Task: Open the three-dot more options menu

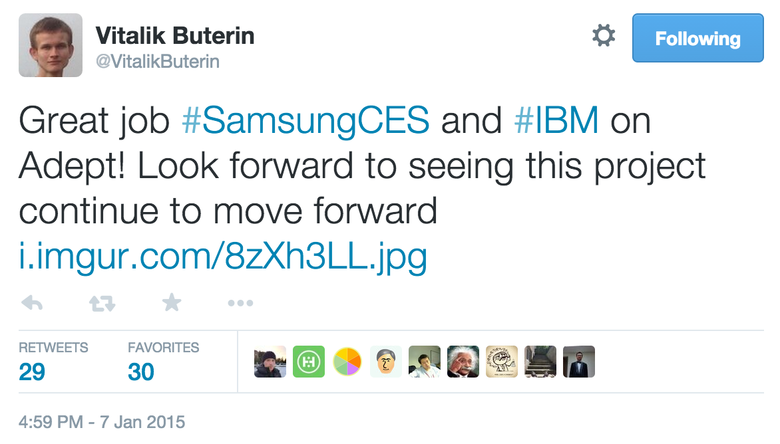Action: point(240,304)
